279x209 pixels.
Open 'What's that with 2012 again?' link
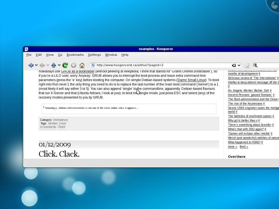tap(246, 129)
